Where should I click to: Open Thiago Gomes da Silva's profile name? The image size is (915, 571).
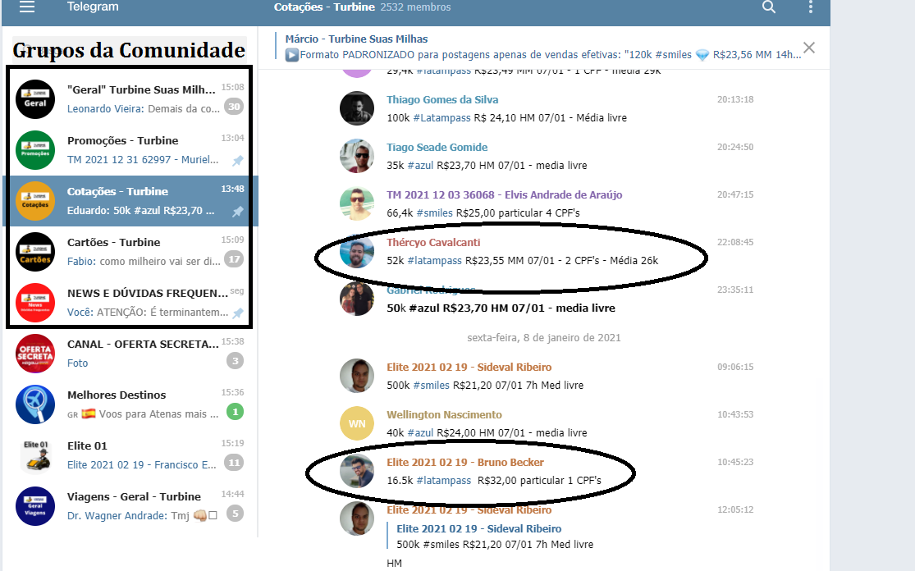point(442,100)
